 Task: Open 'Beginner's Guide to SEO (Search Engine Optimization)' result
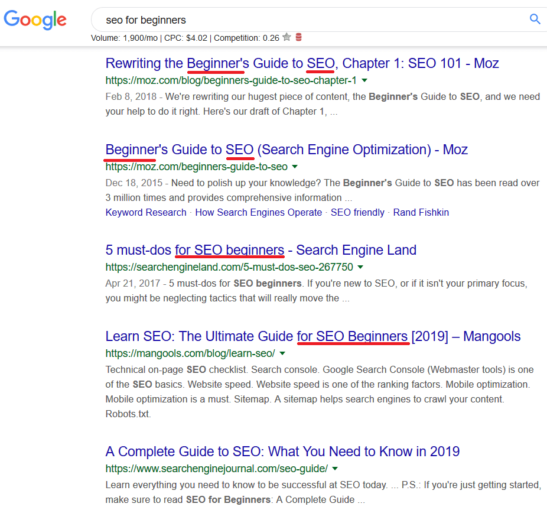click(286, 150)
